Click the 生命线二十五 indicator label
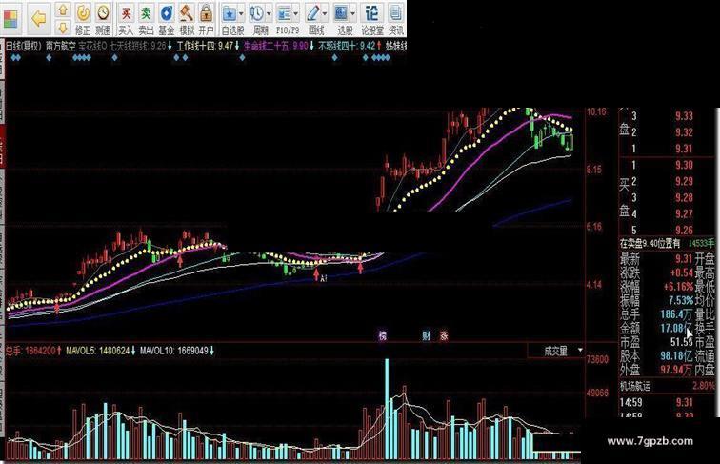This screenshot has width=720, height=464. [279, 46]
